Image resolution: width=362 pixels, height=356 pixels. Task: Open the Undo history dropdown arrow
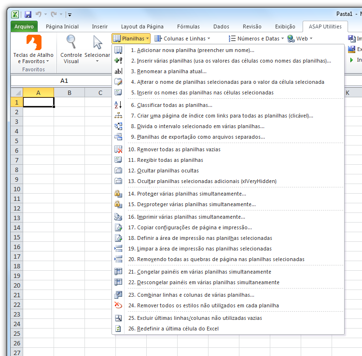[x=45, y=14]
